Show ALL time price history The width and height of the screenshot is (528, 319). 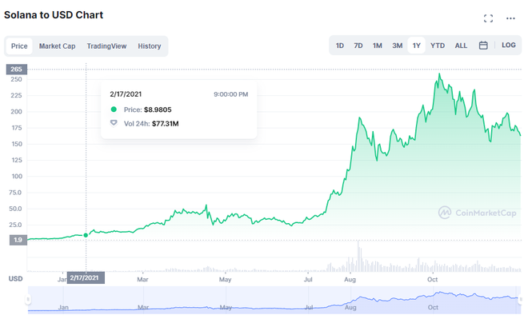461,46
